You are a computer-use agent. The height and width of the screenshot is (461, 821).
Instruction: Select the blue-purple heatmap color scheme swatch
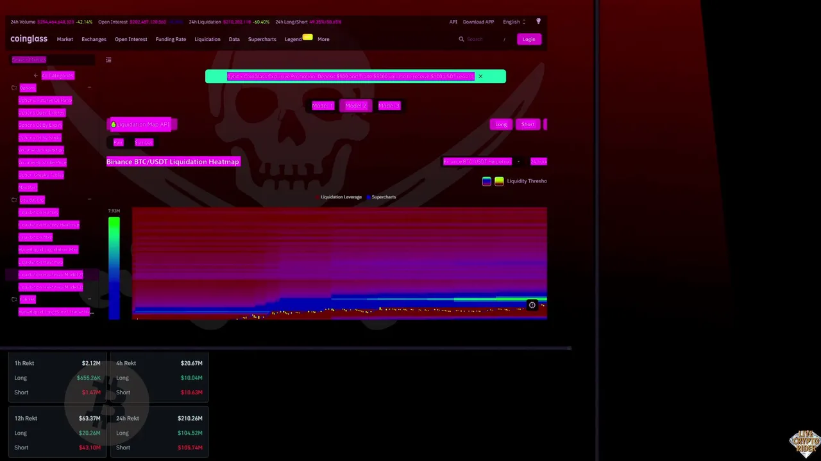pyautogui.click(x=487, y=181)
